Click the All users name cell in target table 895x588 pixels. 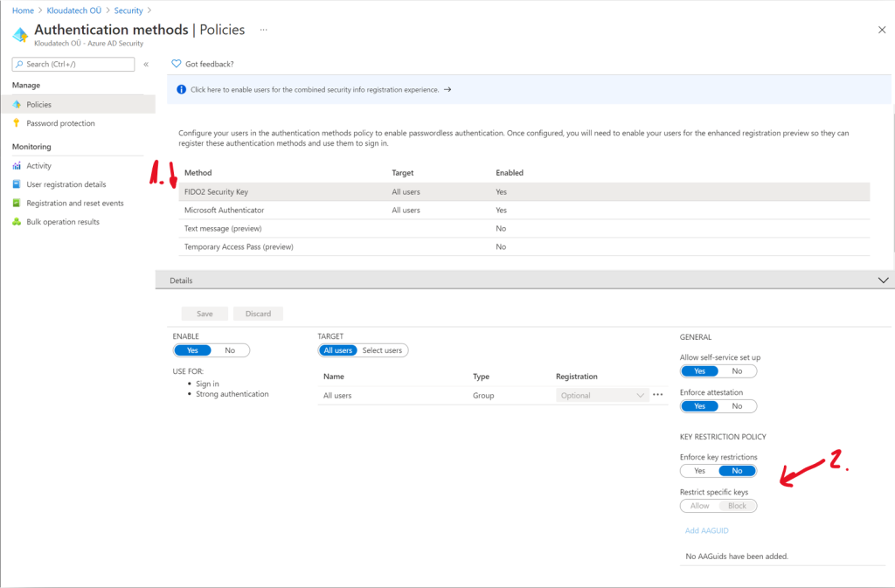(x=337, y=395)
